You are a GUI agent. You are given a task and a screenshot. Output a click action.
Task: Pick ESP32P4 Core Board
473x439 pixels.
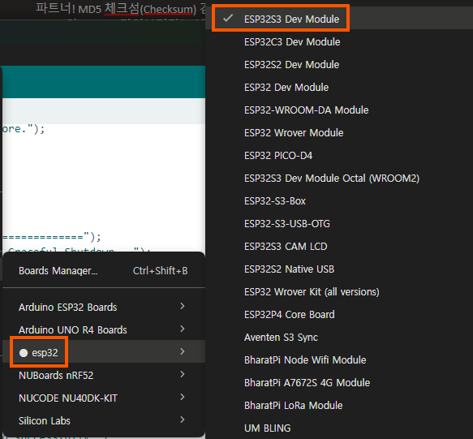tap(339, 315)
